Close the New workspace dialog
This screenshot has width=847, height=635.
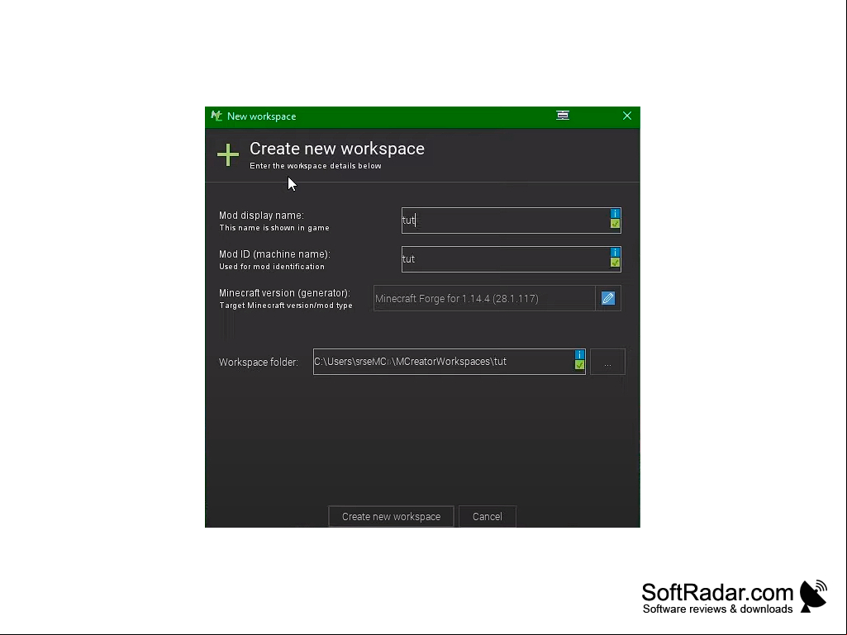(x=626, y=116)
